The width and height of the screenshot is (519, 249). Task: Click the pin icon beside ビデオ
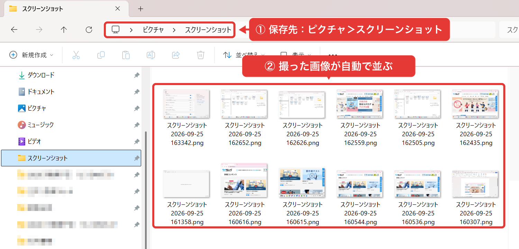click(137, 141)
